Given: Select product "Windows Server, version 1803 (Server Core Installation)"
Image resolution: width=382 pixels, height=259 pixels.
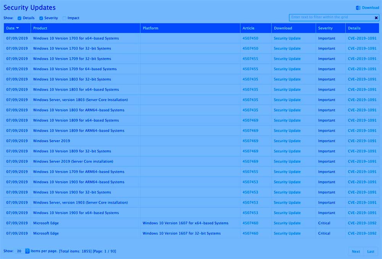Looking at the screenshot, I should (80, 100).
